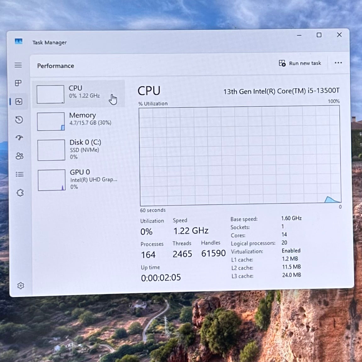Image resolution: width=362 pixels, height=362 pixels.
Task: Open the Processes page icon
Action: pyautogui.click(x=18, y=83)
